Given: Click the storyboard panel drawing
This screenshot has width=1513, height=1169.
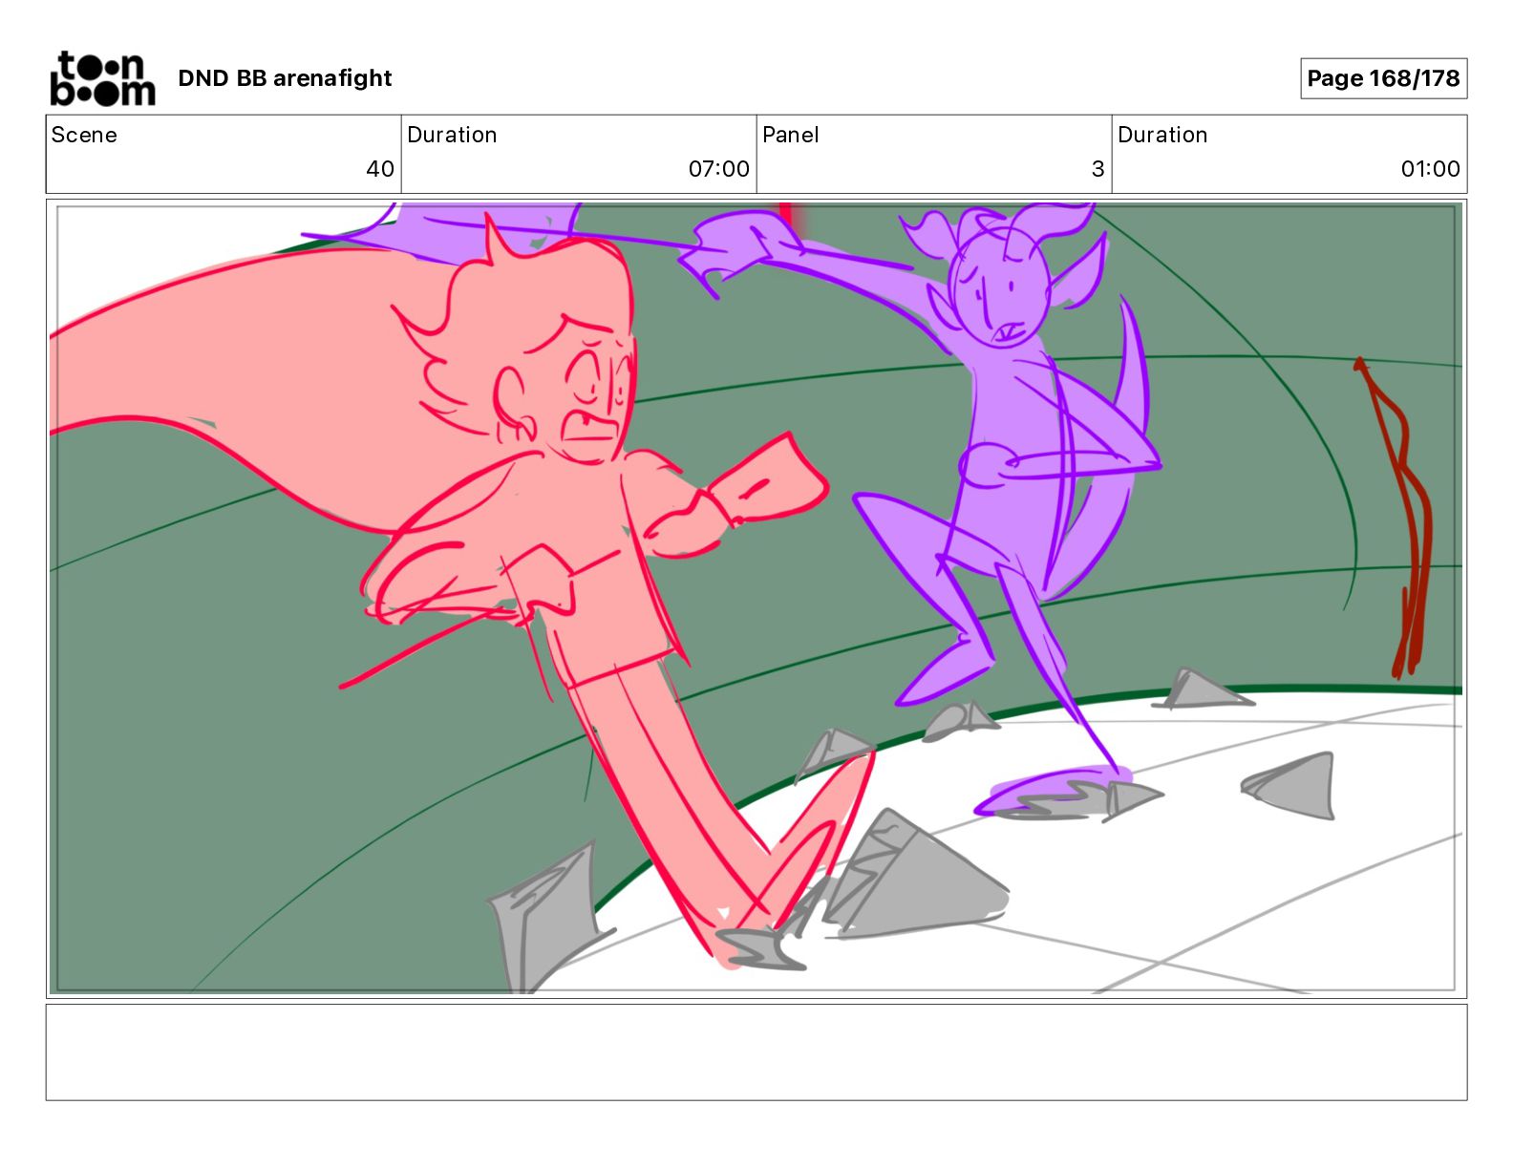Looking at the screenshot, I should pos(756,599).
